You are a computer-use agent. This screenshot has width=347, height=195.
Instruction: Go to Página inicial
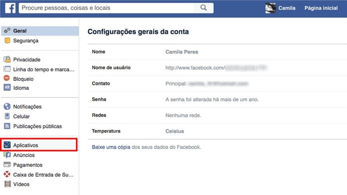pyautogui.click(x=321, y=8)
